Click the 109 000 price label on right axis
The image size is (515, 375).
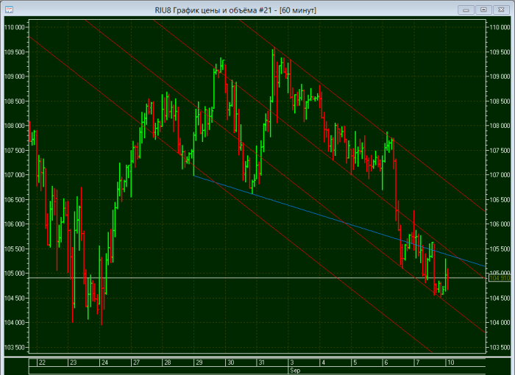[x=500, y=76]
